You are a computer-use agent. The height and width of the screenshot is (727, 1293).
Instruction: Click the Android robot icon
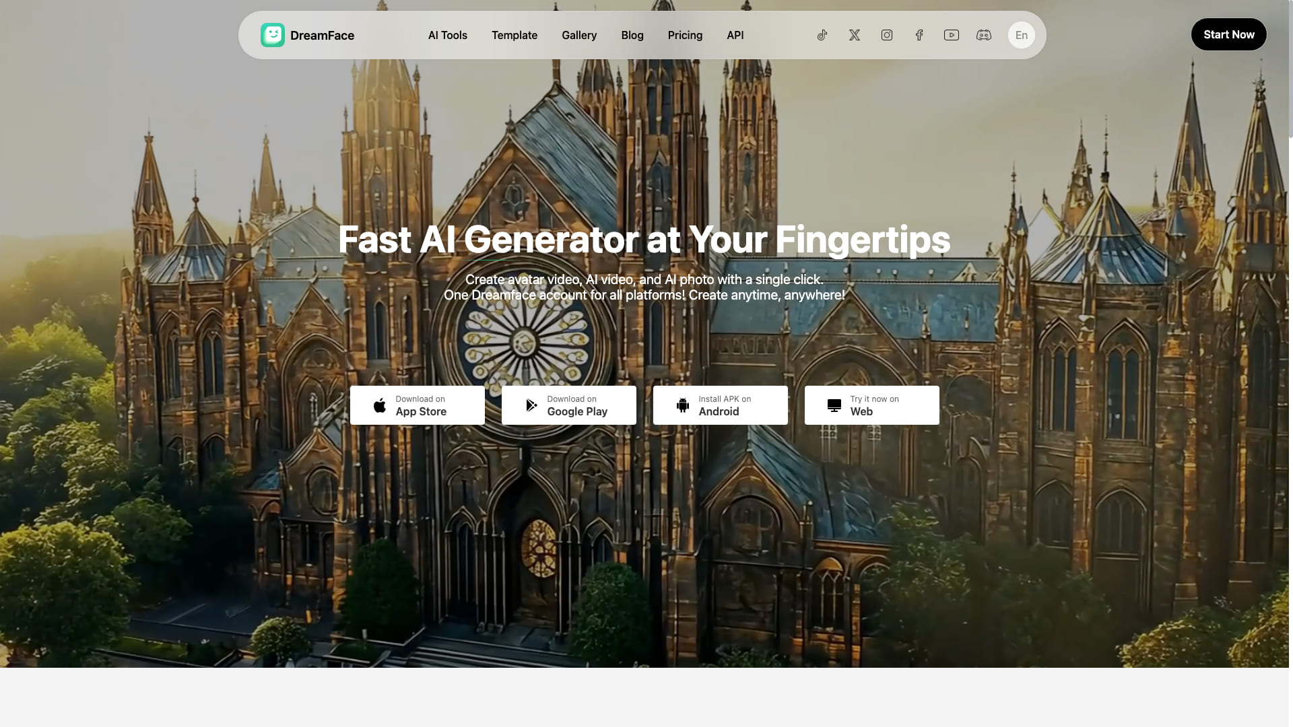click(x=683, y=405)
